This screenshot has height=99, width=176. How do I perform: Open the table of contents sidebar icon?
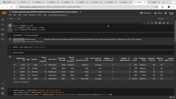click(x=2, y=20)
